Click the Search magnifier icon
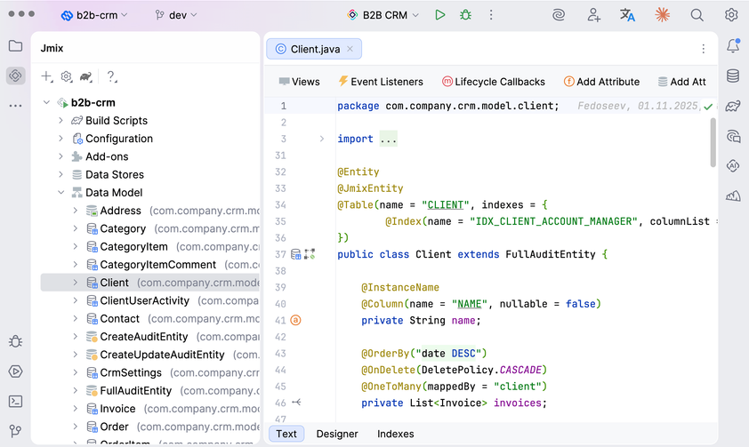 tap(697, 15)
